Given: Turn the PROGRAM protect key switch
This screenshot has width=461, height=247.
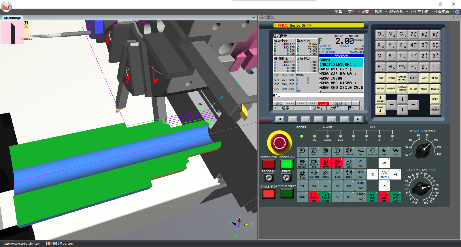Looking at the screenshot, I should [269, 178].
